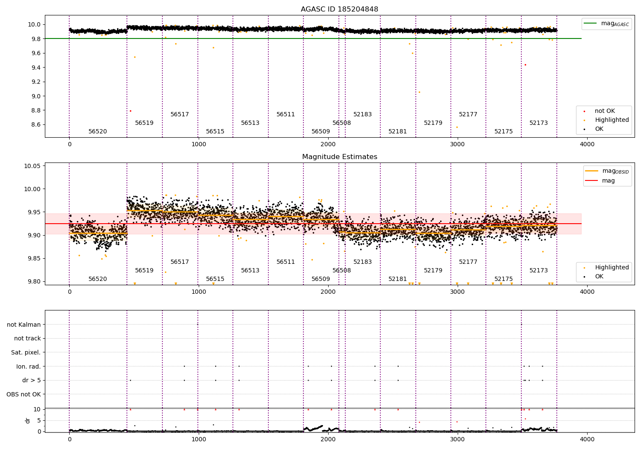The width and height of the screenshot is (641, 449).
Task: Select OBSID label 56515 in AGASC ID plot
Action: pos(215,132)
